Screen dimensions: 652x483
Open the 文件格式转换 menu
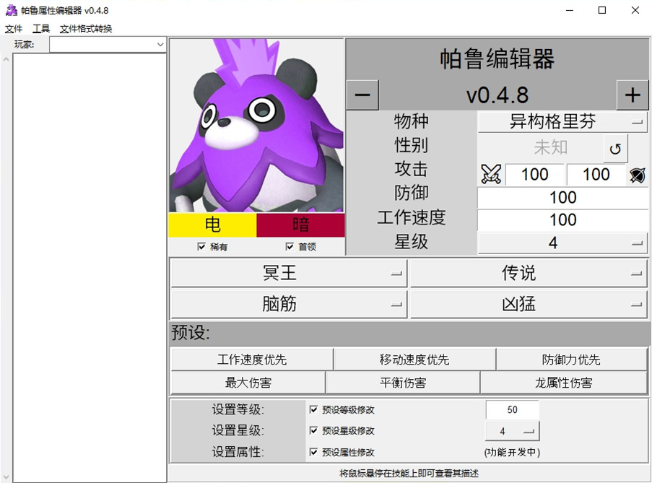(x=86, y=29)
